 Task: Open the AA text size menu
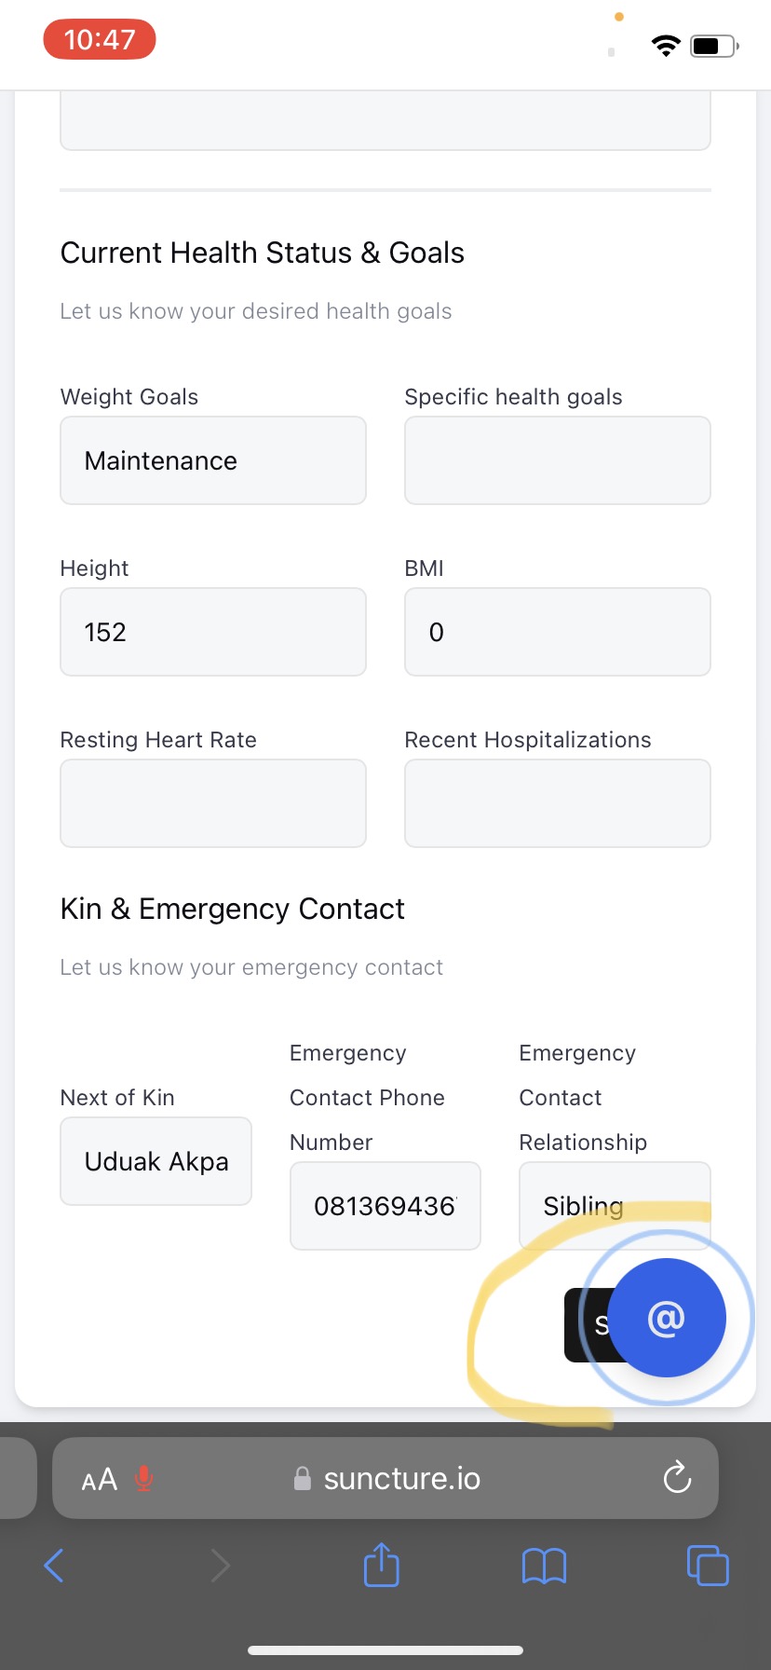point(100,1479)
